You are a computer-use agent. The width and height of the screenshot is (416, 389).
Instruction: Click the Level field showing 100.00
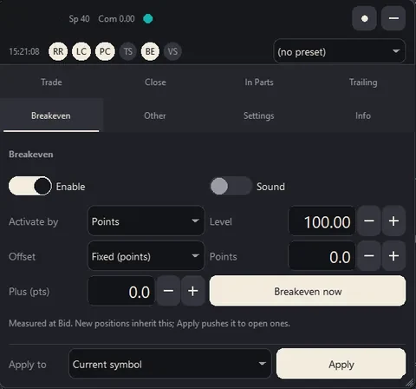(x=322, y=221)
